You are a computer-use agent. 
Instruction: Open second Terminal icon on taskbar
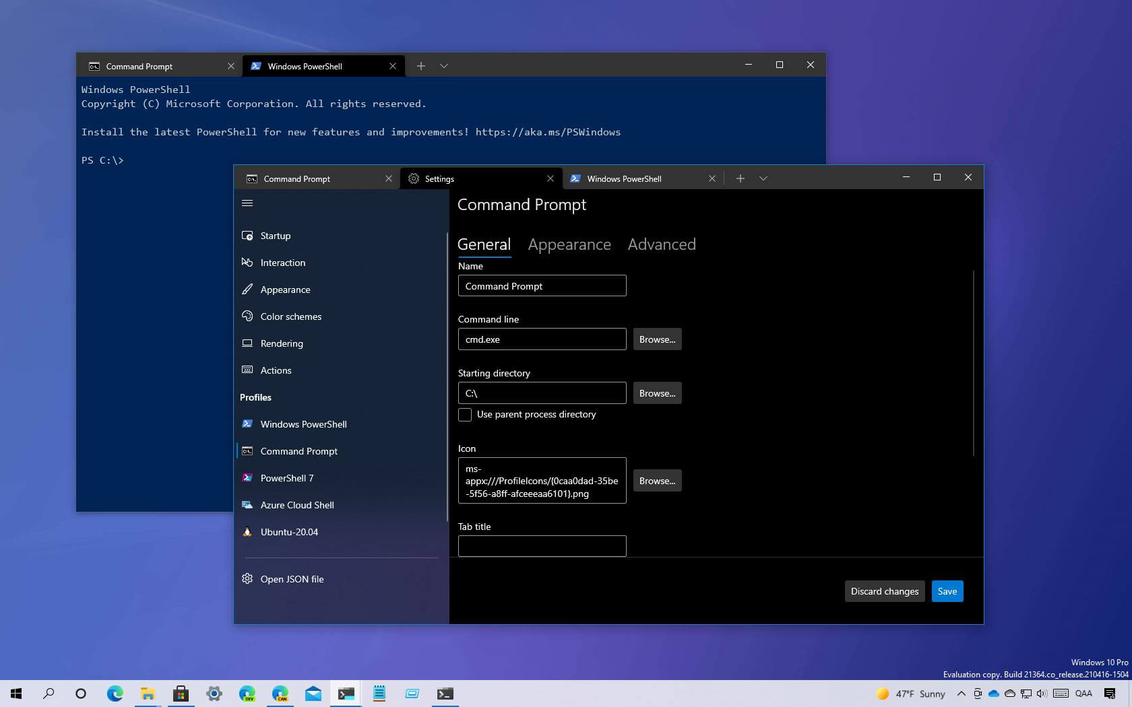pos(445,694)
